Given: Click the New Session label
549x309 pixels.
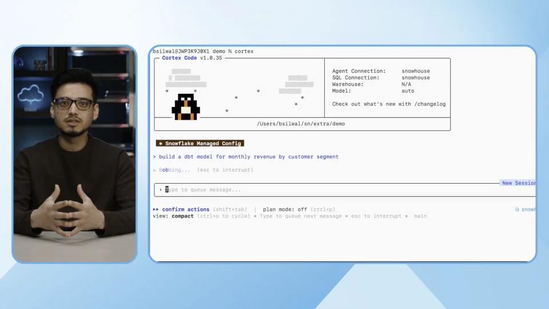Looking at the screenshot, I should tap(518, 183).
